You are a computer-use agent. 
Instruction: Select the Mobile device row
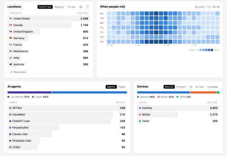[178, 114]
